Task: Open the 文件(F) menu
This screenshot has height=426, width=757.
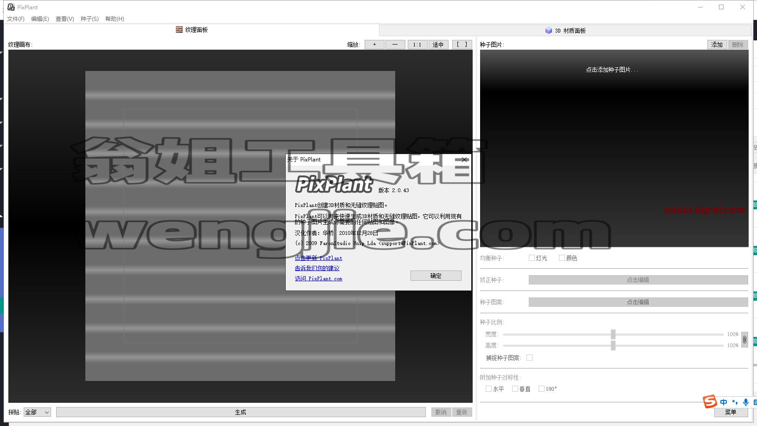Action: point(16,19)
